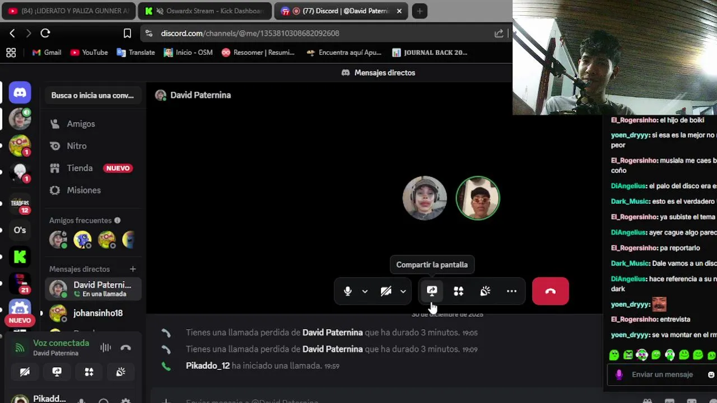Click purple microphone icon in Kick chat
Viewport: 717px width, 403px height.
click(x=619, y=374)
